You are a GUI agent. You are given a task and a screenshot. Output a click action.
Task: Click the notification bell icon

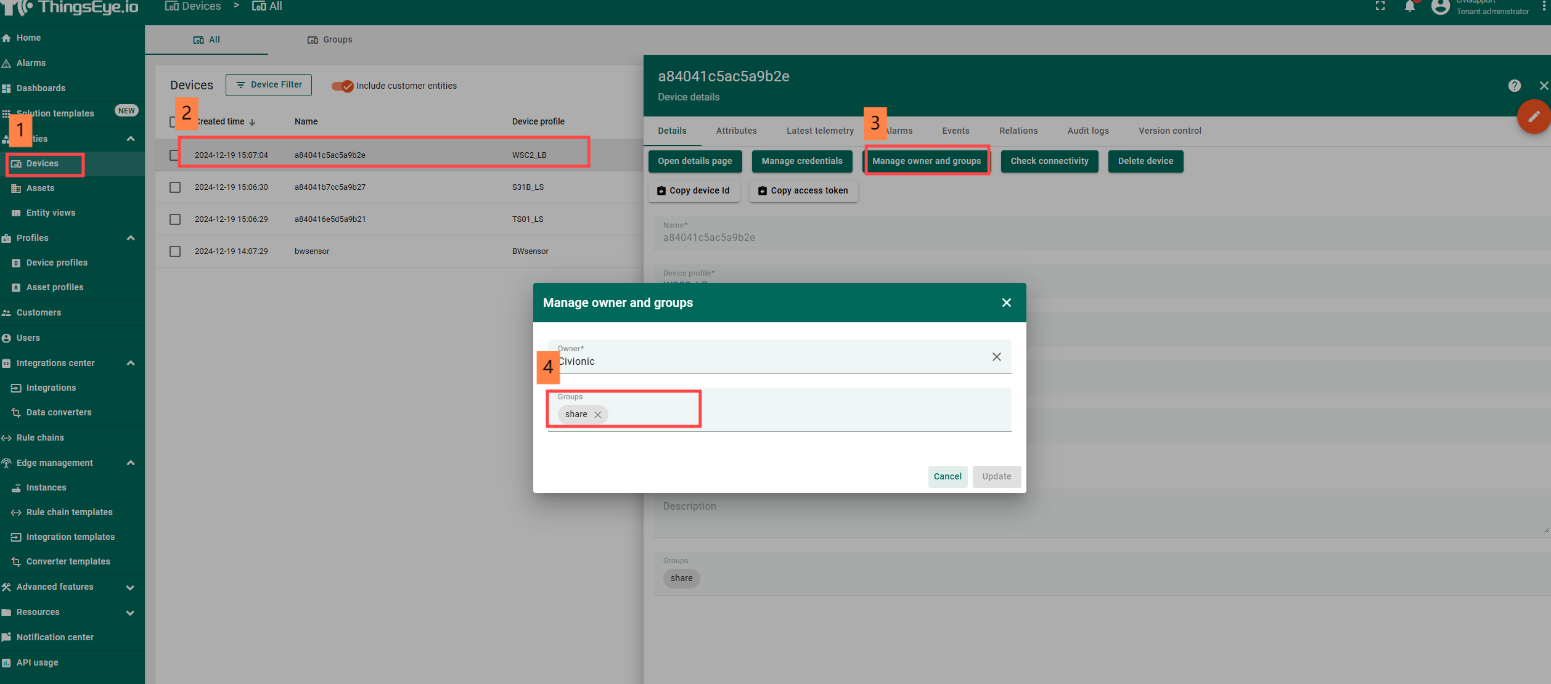pyautogui.click(x=1409, y=7)
